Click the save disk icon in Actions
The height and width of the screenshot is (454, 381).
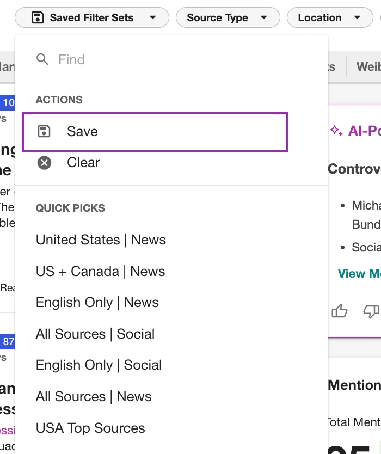[x=44, y=131]
